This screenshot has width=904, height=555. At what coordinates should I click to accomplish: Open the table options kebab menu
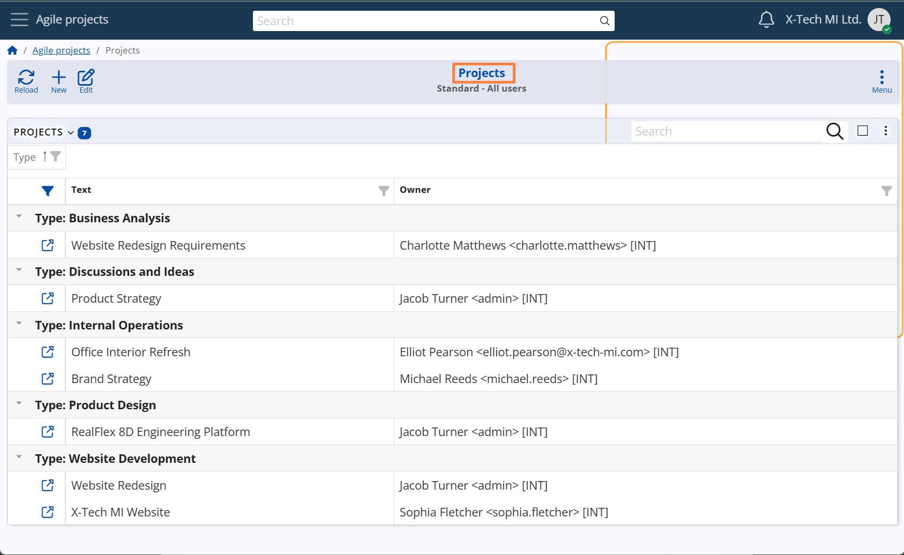(x=886, y=131)
